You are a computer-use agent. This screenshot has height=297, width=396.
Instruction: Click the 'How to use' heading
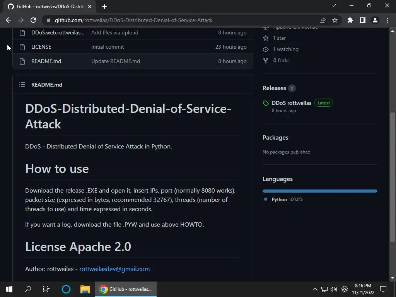tap(57, 169)
